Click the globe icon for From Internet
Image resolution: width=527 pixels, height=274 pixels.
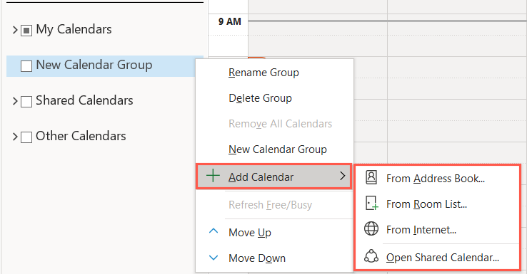[371, 228]
